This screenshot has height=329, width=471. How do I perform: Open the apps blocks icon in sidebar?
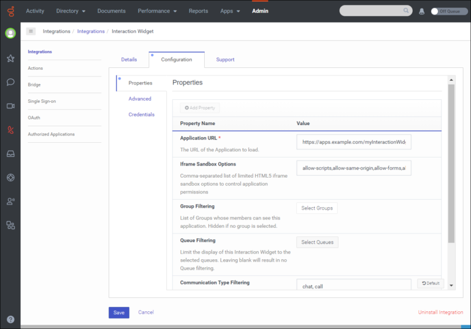[10, 225]
